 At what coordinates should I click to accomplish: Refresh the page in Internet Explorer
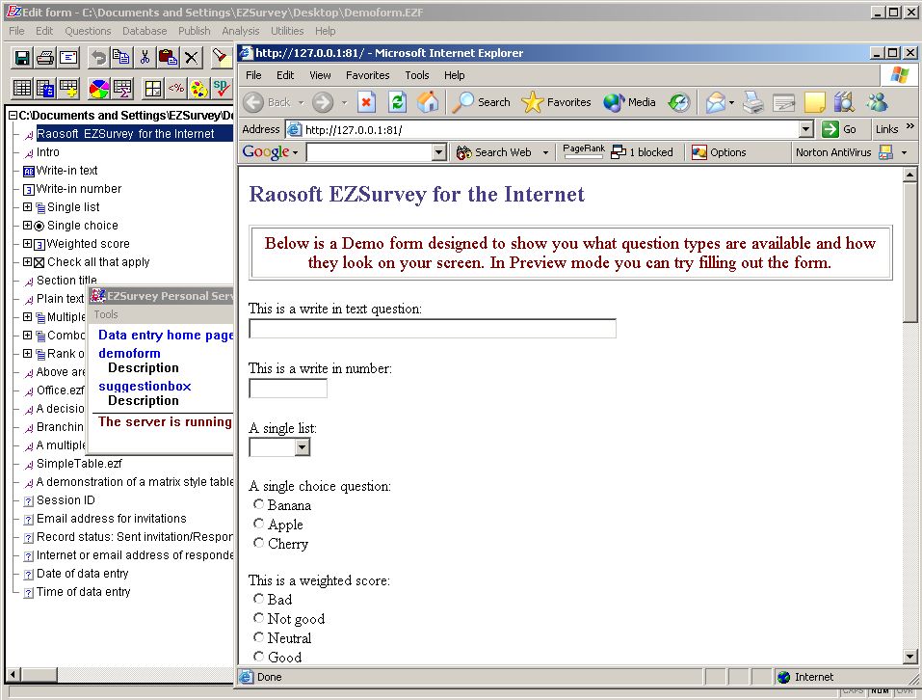click(398, 102)
